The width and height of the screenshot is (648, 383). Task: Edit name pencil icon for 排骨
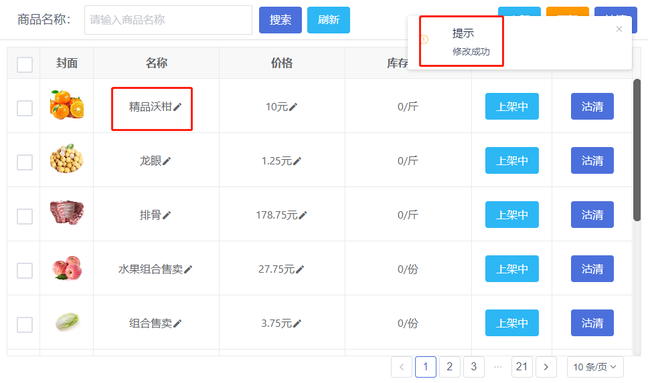tap(167, 215)
